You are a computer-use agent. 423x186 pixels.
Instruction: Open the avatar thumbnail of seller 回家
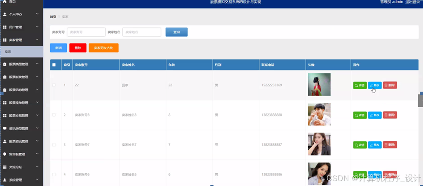coord(319,85)
